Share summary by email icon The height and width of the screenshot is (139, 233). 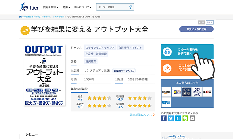pos(192,118)
